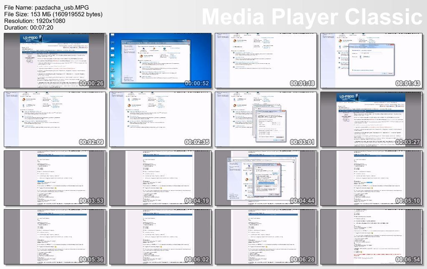Click the frame timed 00:06:28
This screenshot has height=269, width=427.
266,237
